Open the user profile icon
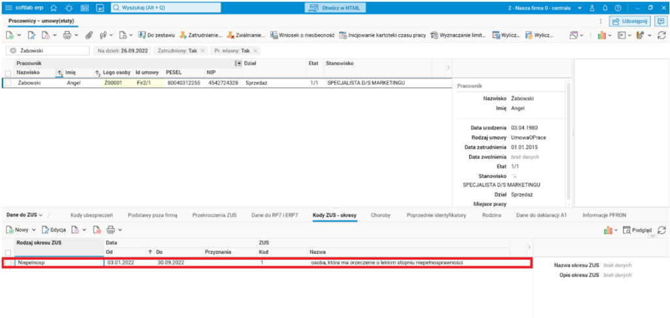Viewport: 670px width, 318px height. [x=591, y=8]
